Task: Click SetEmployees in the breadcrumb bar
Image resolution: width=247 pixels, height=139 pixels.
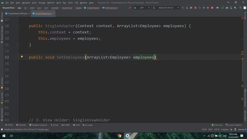Action: (x=110, y=8)
